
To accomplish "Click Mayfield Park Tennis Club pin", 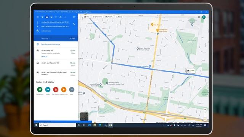I will coord(101,85).
